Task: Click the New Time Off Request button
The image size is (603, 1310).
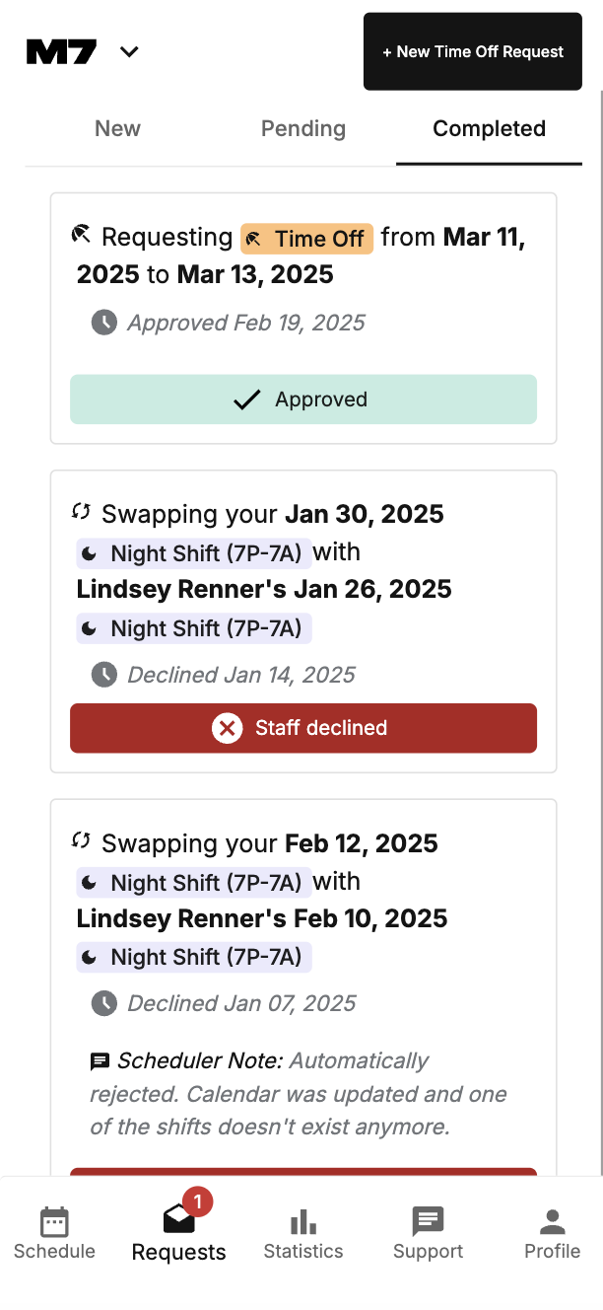Action: pos(472,51)
